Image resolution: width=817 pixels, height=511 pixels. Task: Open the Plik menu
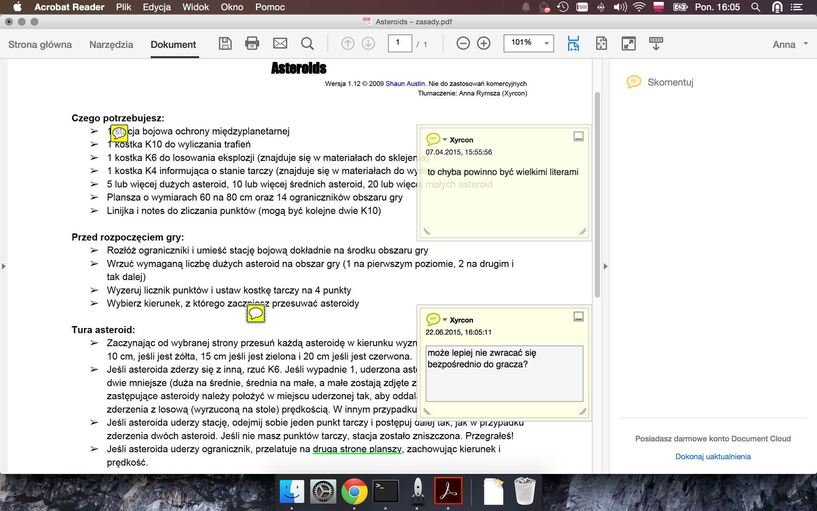point(123,7)
